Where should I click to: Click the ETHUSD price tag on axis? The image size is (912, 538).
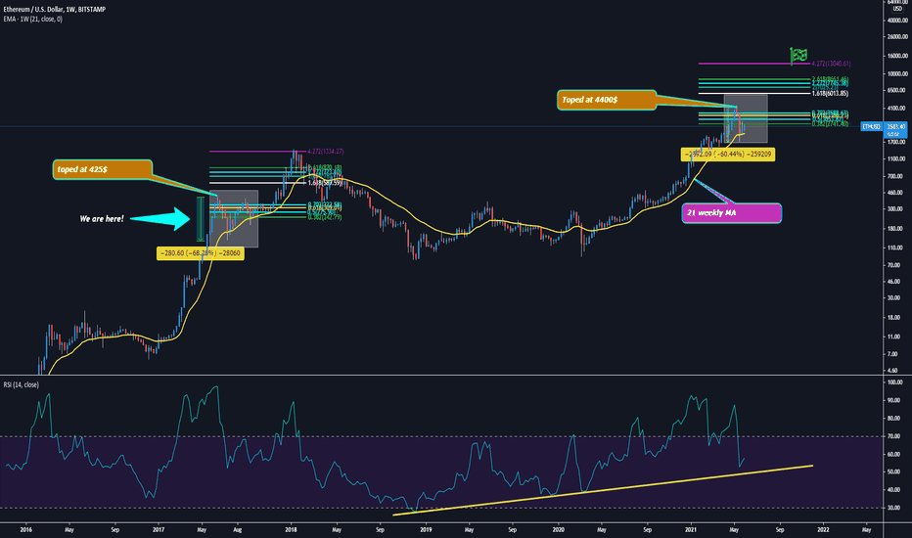(871, 126)
